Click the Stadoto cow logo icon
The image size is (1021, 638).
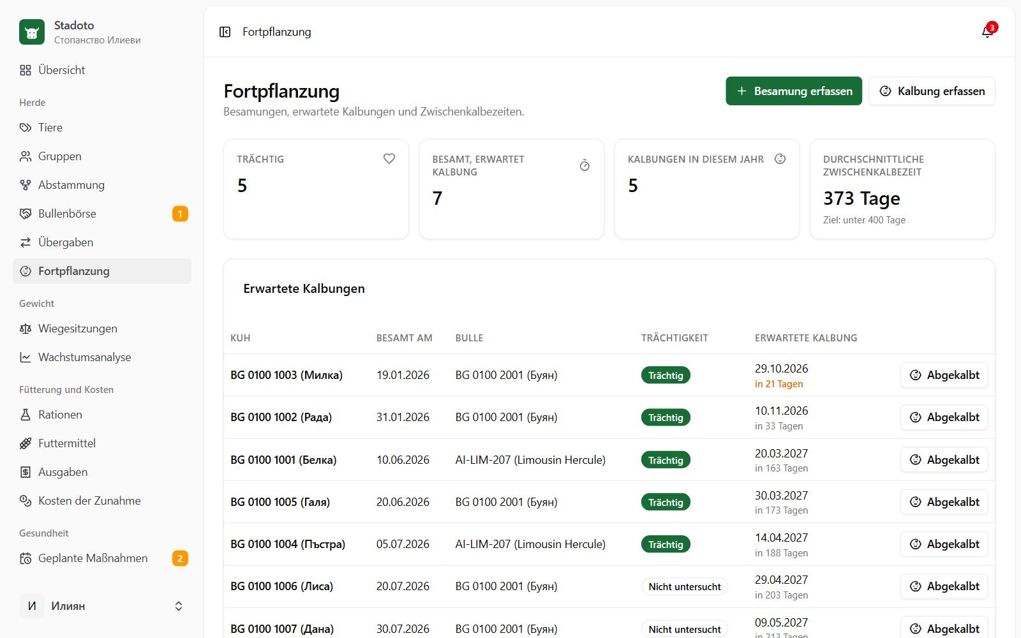(32, 32)
